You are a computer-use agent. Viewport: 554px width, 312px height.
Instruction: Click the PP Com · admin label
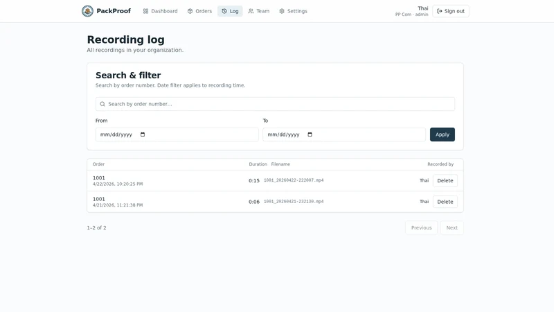(411, 15)
